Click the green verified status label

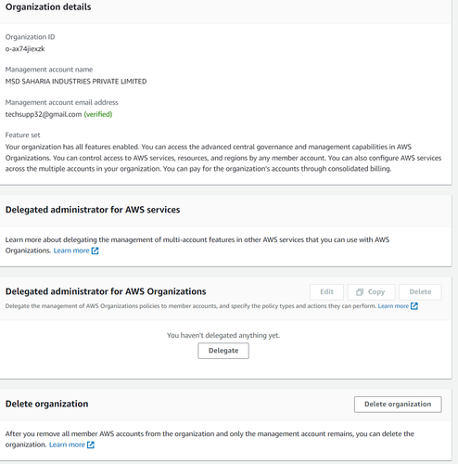[98, 114]
